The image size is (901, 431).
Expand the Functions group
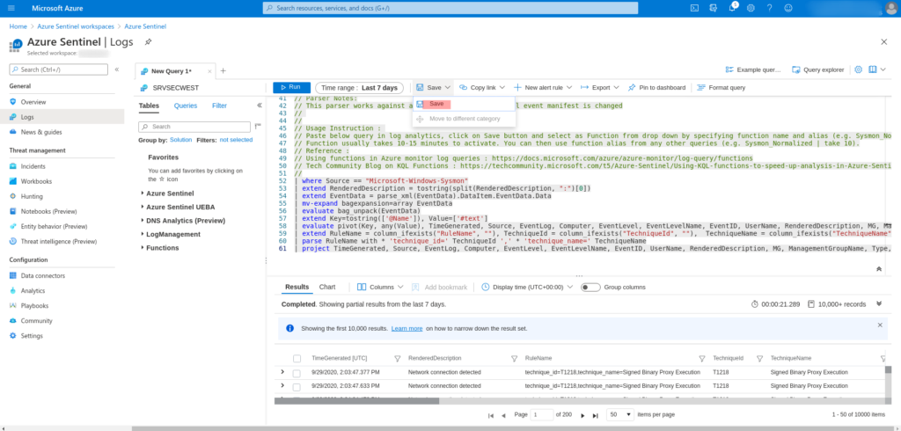point(143,248)
